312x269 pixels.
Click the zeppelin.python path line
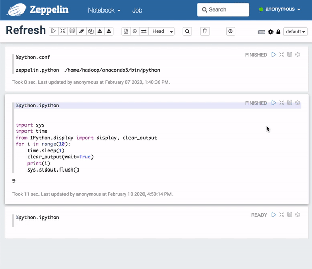[88, 70]
